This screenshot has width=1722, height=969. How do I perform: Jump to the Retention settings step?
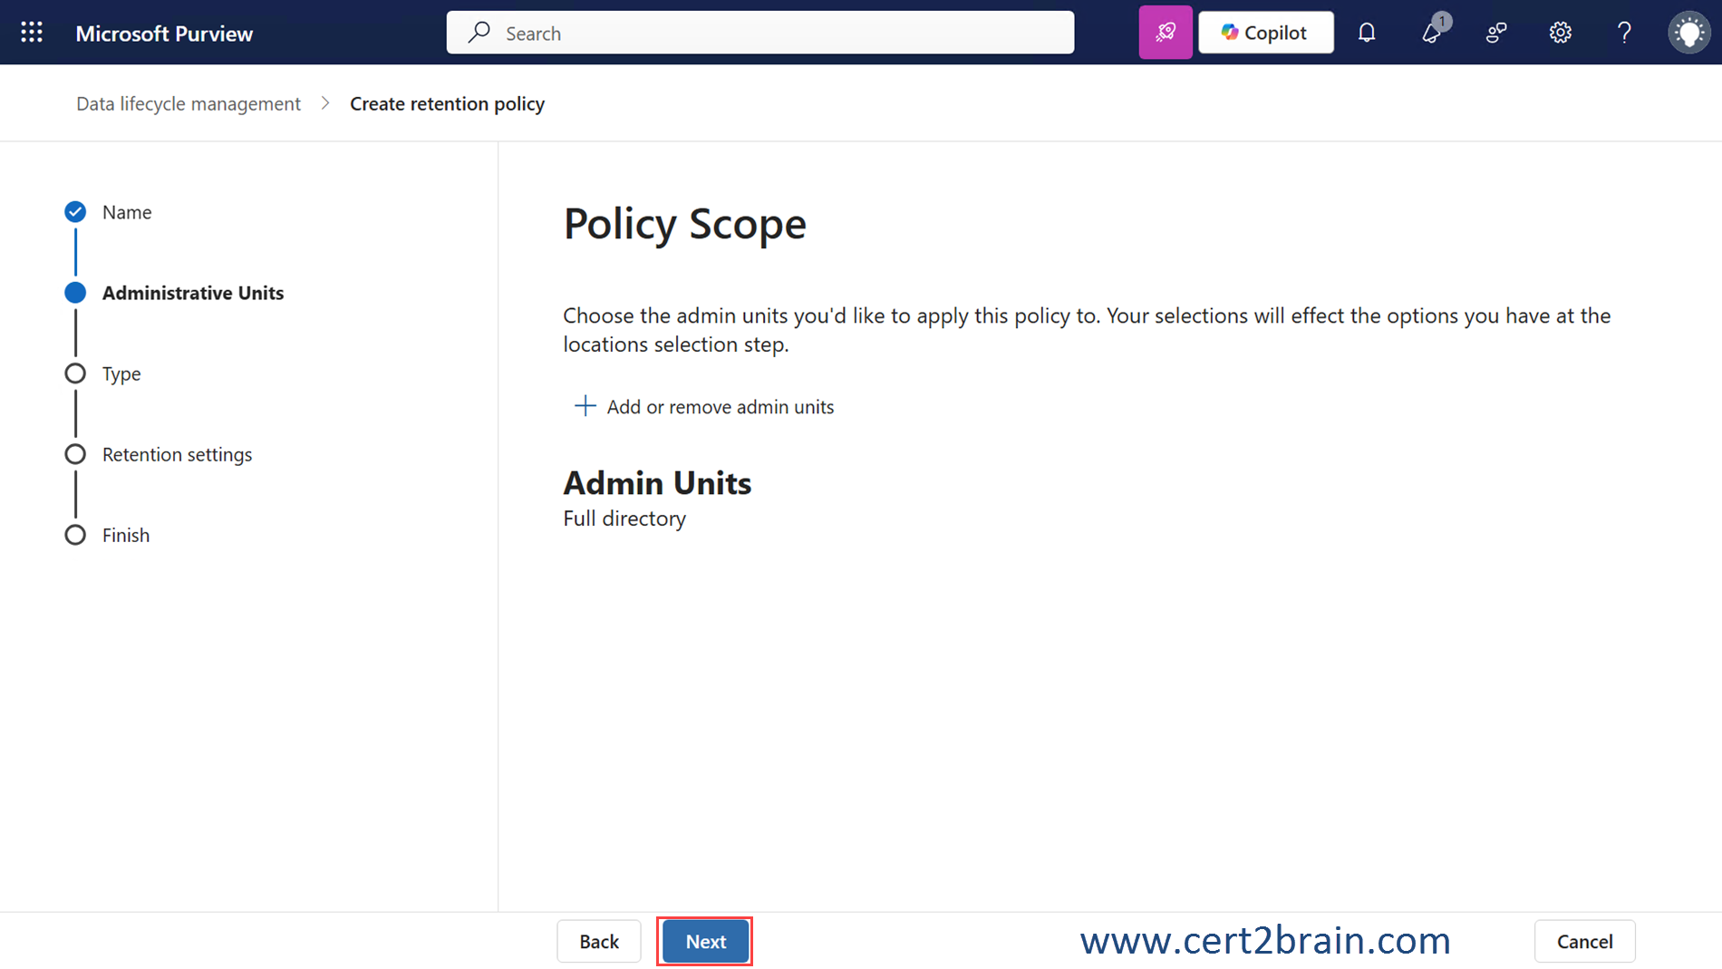(x=177, y=454)
